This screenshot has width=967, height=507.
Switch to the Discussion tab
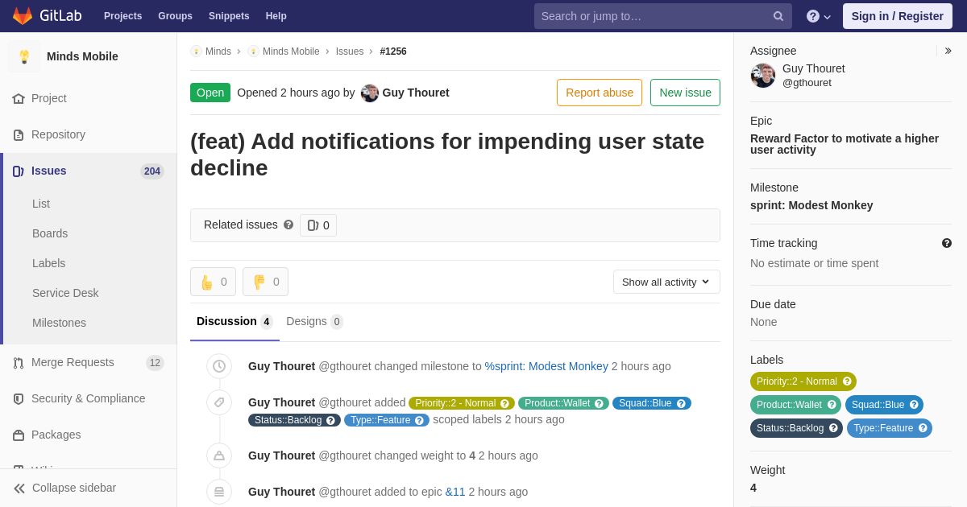point(234,322)
